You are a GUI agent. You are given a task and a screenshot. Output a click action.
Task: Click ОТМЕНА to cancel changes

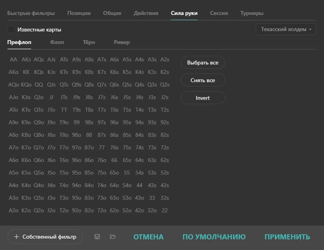point(148,237)
